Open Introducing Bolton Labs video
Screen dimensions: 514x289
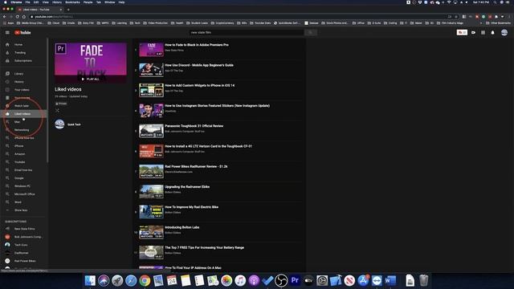tap(182, 227)
